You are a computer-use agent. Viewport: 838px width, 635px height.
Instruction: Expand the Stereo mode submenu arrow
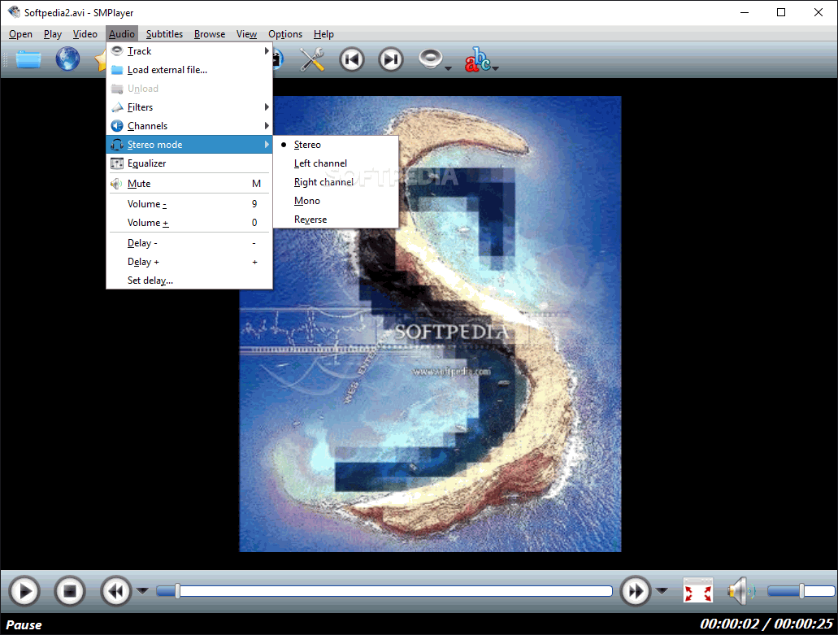click(266, 145)
